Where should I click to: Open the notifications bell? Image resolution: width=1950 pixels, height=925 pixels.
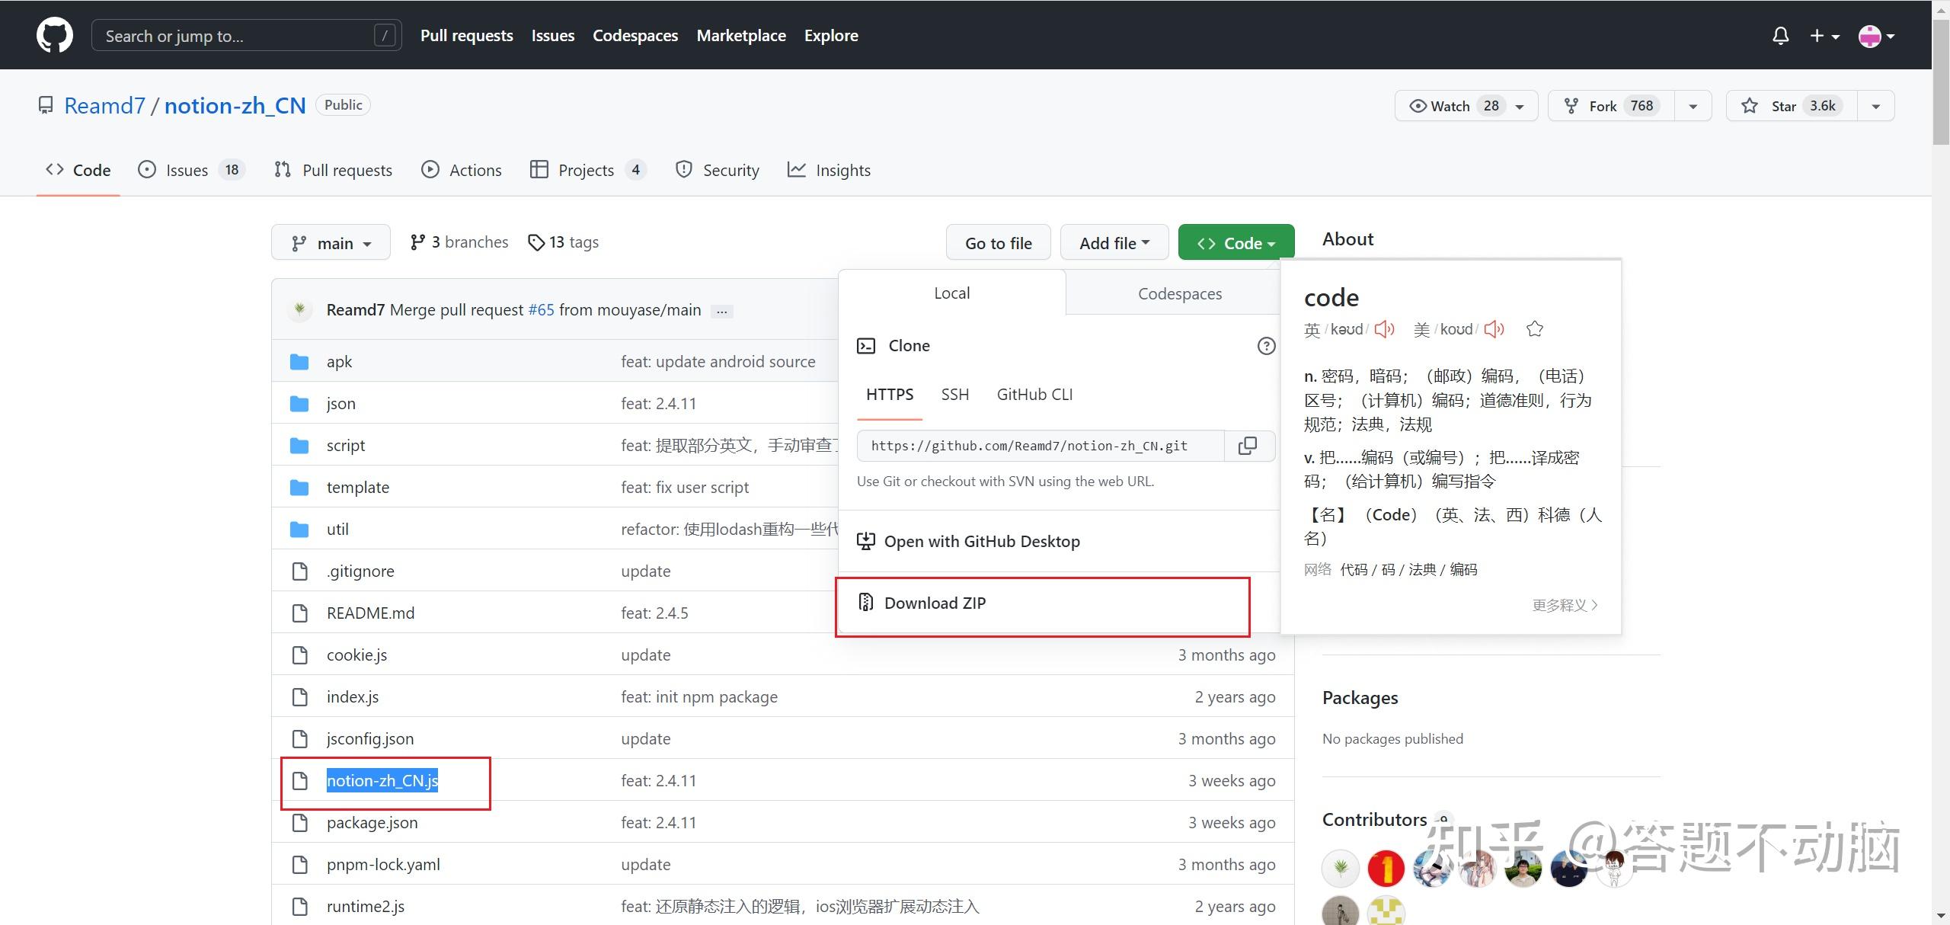(1780, 35)
